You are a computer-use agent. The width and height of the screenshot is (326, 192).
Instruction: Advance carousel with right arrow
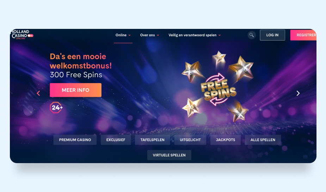(298, 93)
